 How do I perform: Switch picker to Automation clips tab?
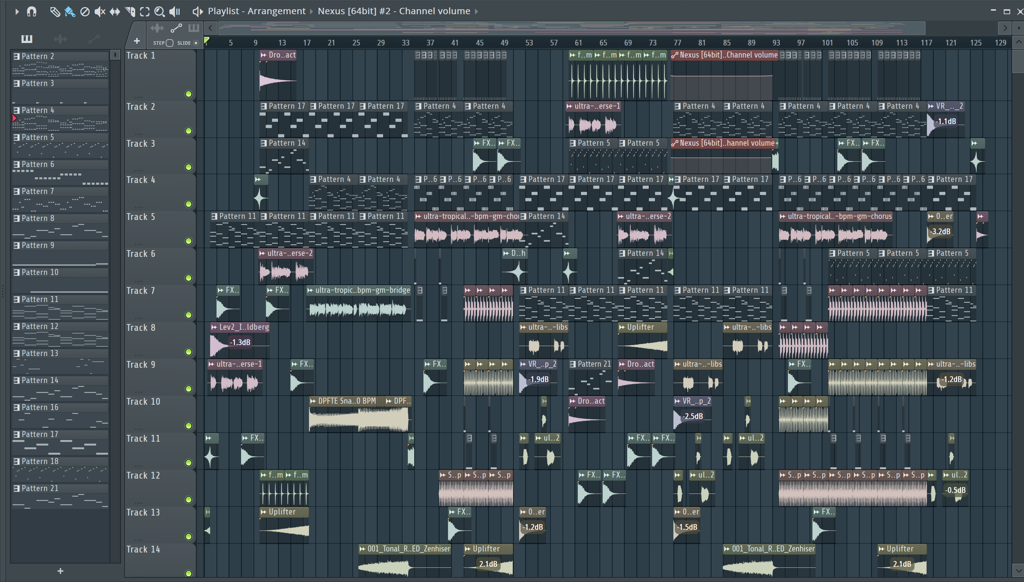click(94, 39)
